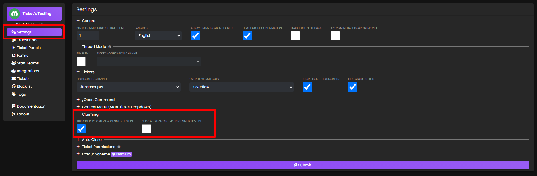Open Settings in the sidebar
The height and width of the screenshot is (176, 537).
point(34,32)
